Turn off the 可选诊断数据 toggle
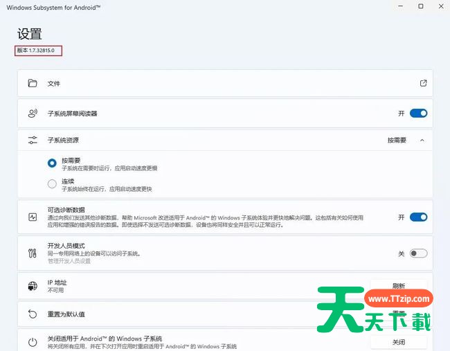Screen dimensions: 450x351 418,217
